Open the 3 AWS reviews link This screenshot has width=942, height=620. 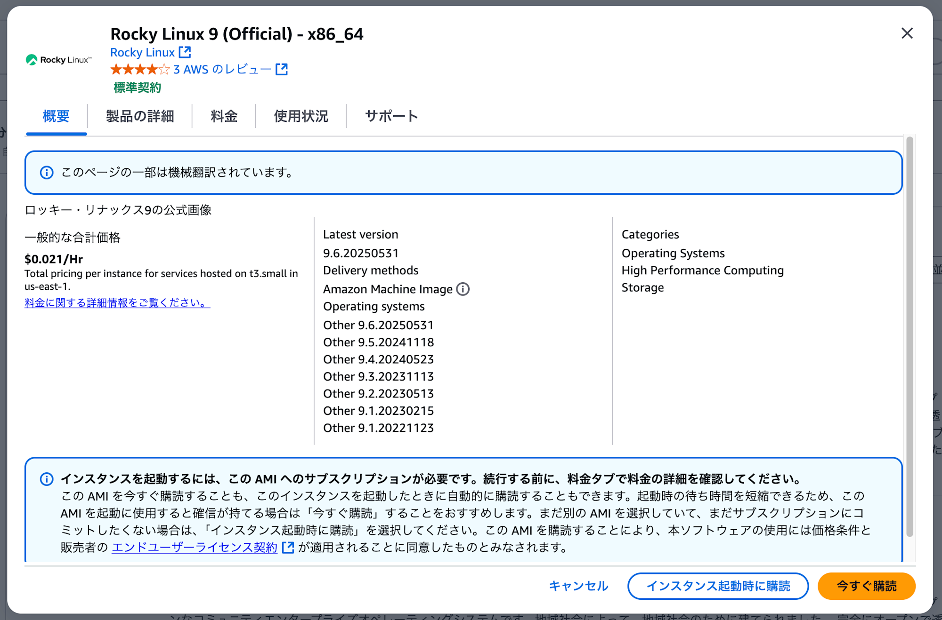coord(222,70)
